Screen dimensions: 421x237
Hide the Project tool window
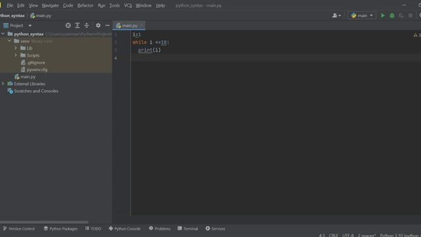107,25
